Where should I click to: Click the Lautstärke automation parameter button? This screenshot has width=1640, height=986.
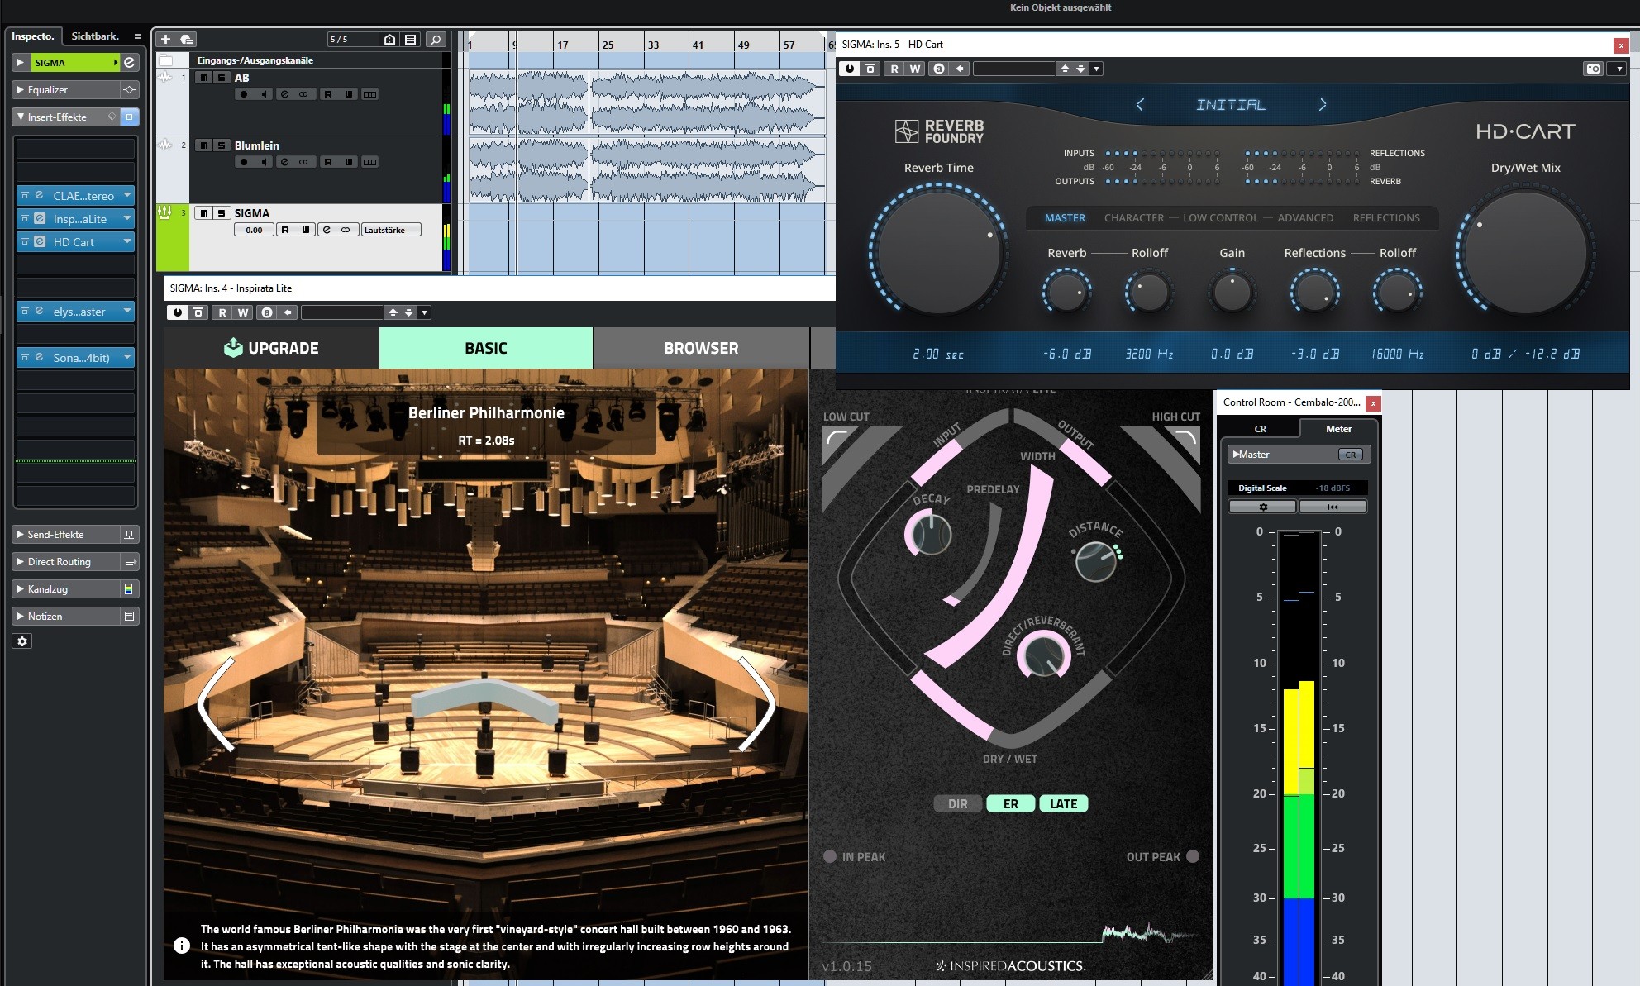390,230
